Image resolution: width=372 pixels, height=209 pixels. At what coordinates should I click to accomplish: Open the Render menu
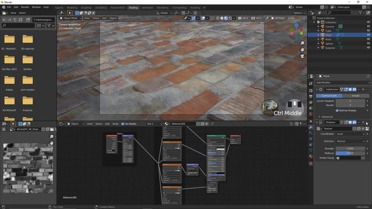[x=25, y=8]
